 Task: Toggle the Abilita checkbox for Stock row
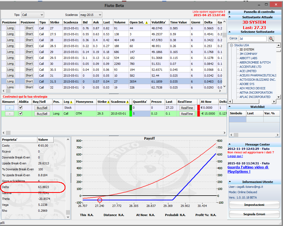(21, 108)
